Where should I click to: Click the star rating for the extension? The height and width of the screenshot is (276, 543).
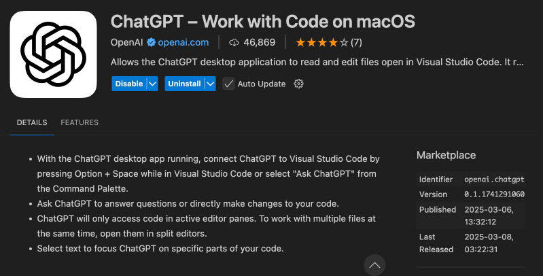(x=321, y=43)
